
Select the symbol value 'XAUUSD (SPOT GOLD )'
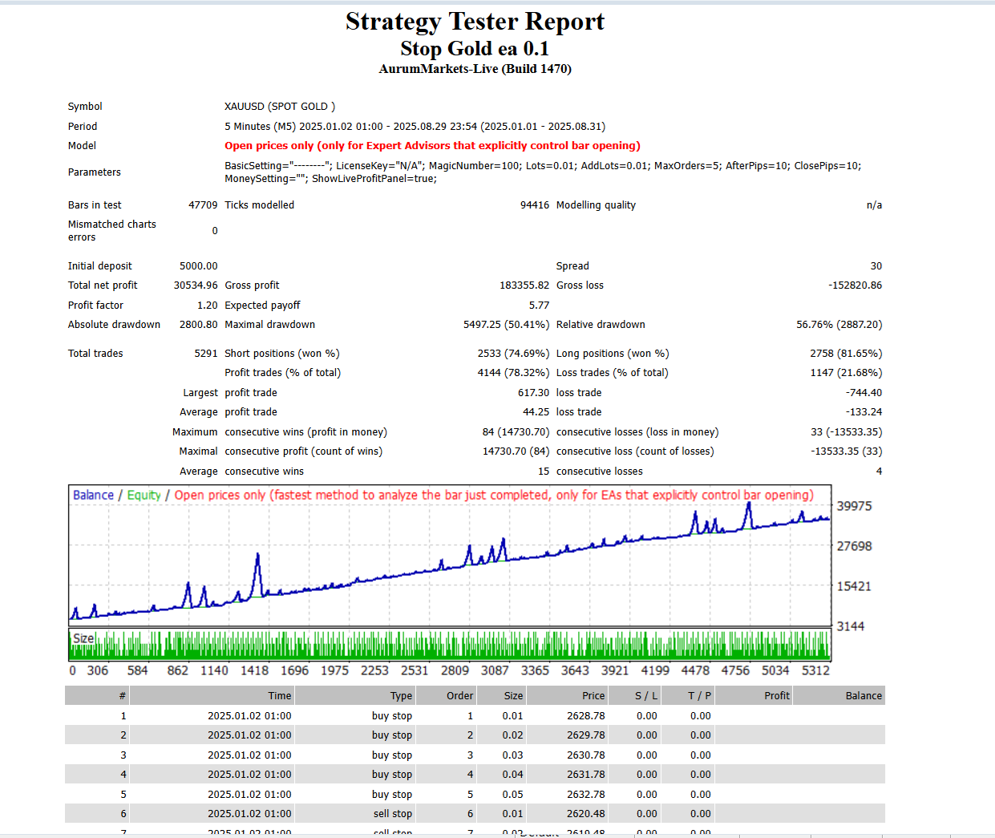click(x=280, y=107)
